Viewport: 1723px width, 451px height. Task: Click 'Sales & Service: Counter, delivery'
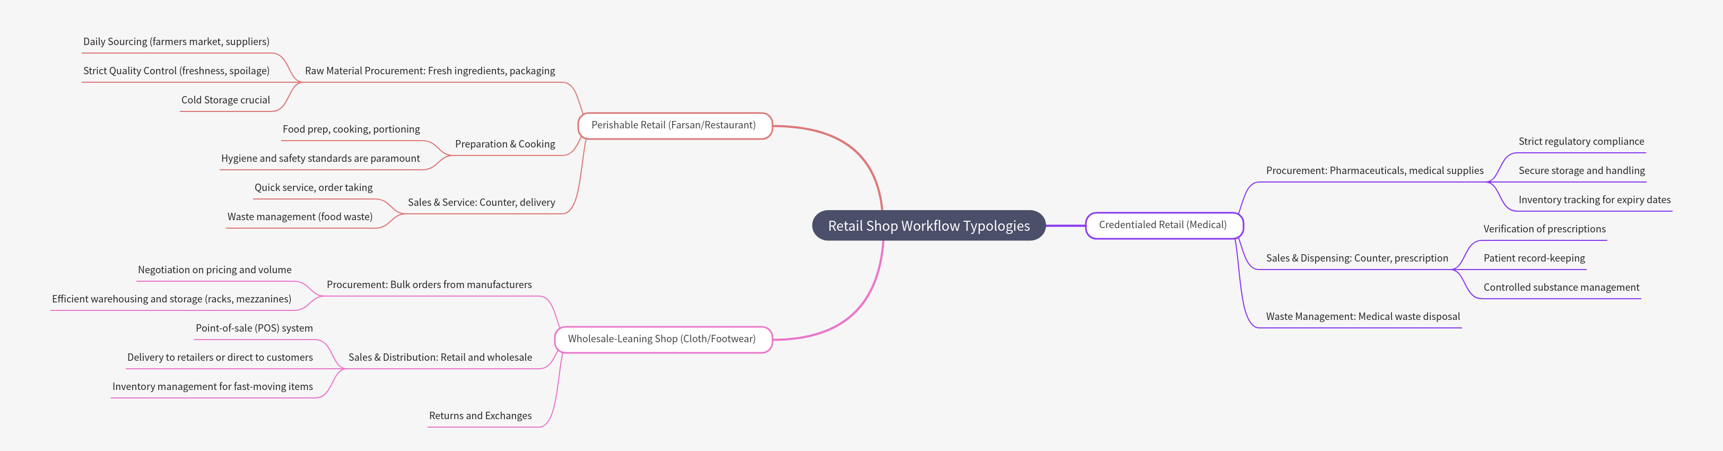pos(482,202)
